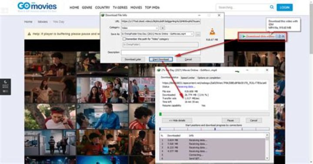Viewport: 313px width, 164px height.
Task: Open HOME in the site navigation
Action: [74, 7]
